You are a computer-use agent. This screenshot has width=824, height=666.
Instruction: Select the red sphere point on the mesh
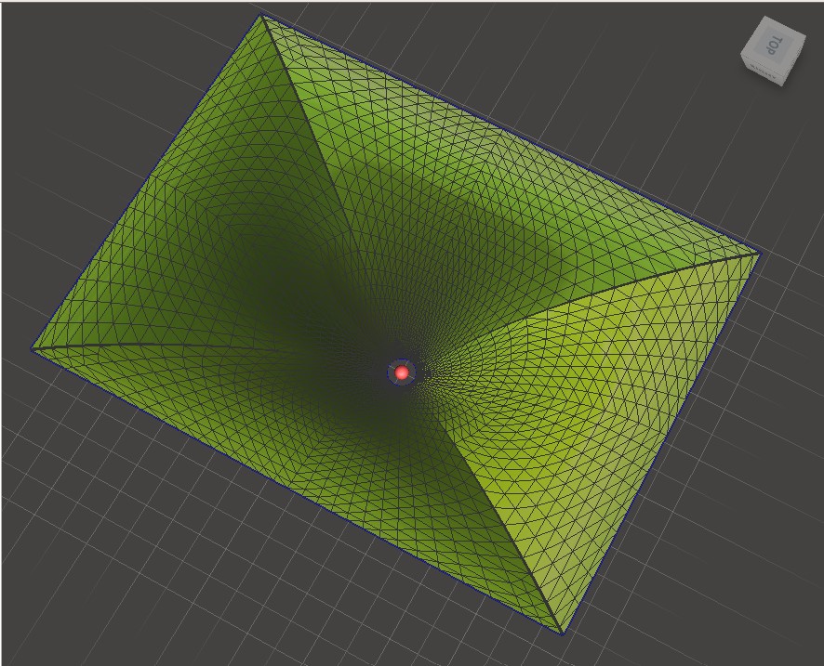click(402, 372)
